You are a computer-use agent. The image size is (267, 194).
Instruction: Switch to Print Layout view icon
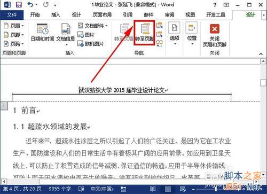tap(168, 189)
